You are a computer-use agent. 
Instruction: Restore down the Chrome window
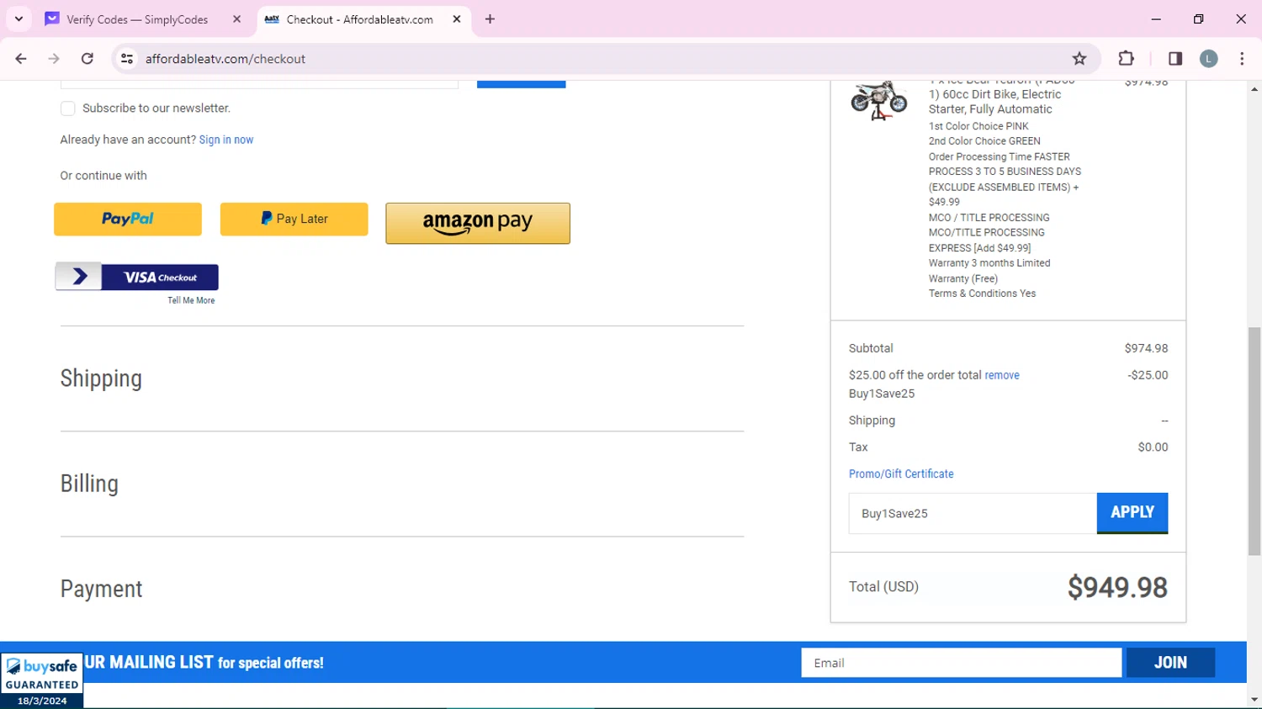click(x=1198, y=19)
